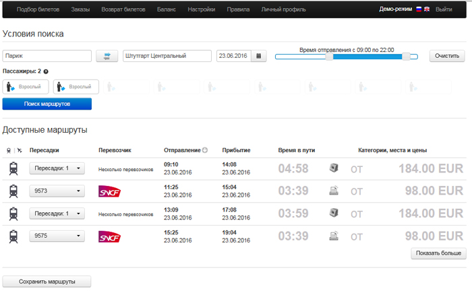The height and width of the screenshot is (297, 472).
Task: Click Показать больше button
Action: pos(438,253)
